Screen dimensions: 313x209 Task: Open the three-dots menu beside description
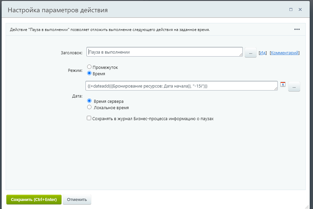coord(297,29)
